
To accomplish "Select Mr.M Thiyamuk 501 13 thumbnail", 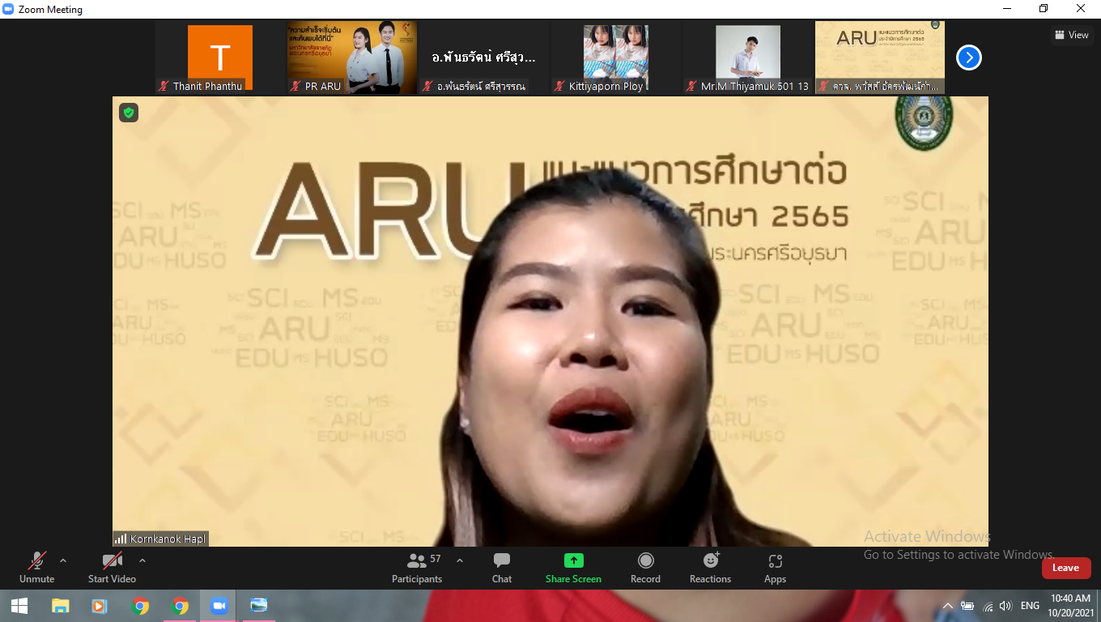I will [748, 58].
